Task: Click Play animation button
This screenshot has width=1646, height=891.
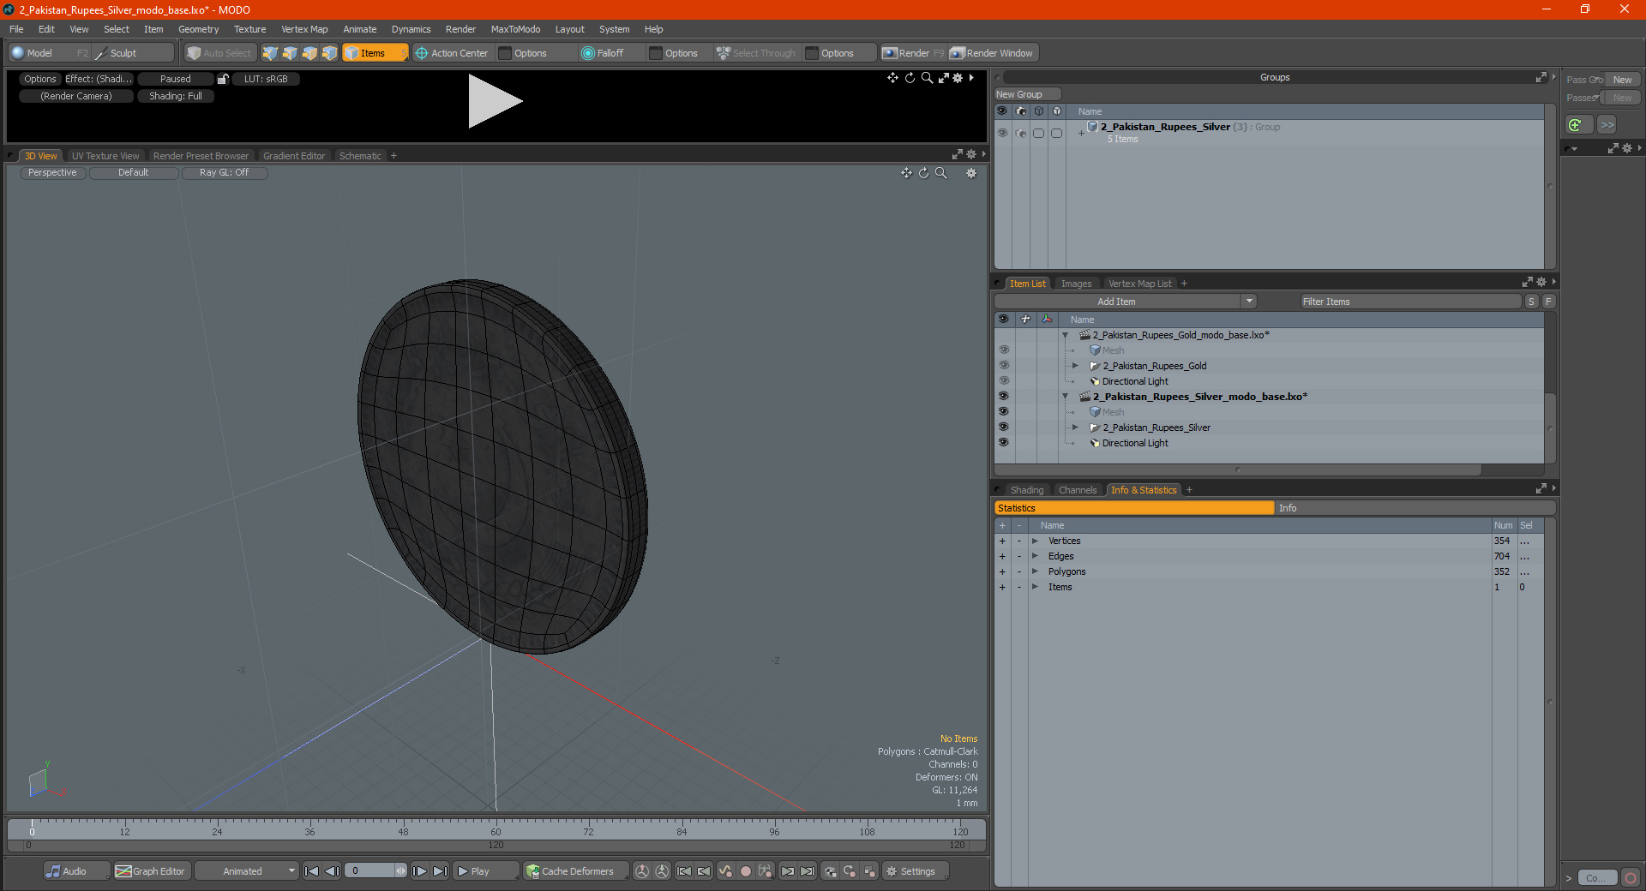Action: [484, 871]
